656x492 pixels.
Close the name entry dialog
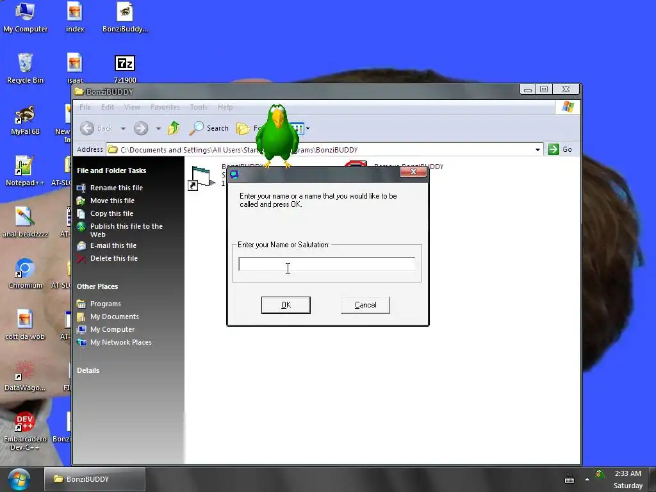[x=413, y=172]
